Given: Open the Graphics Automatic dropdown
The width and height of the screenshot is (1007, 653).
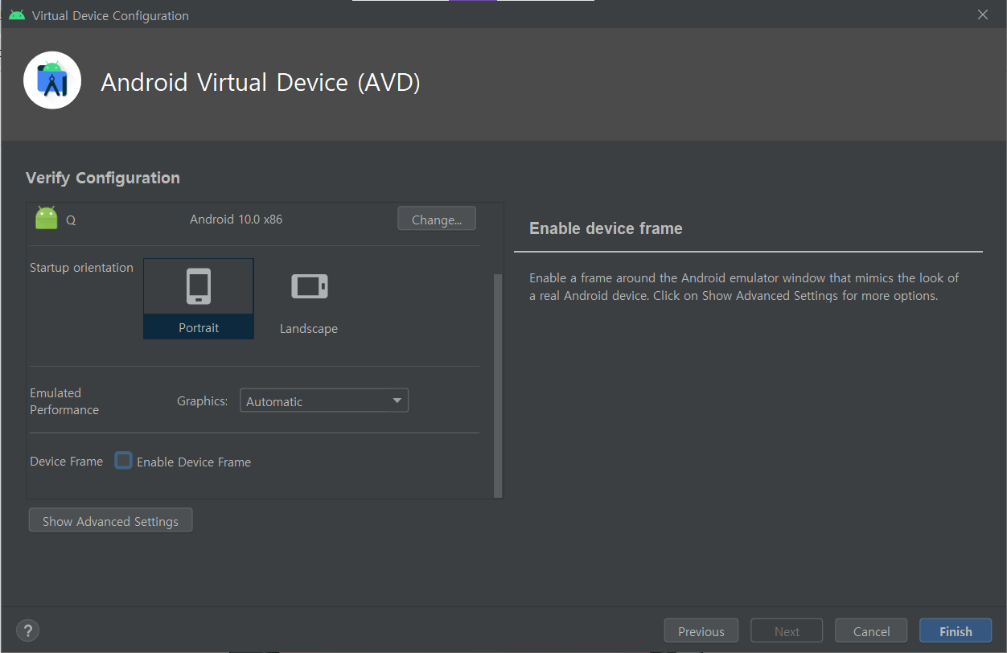Looking at the screenshot, I should point(324,400).
